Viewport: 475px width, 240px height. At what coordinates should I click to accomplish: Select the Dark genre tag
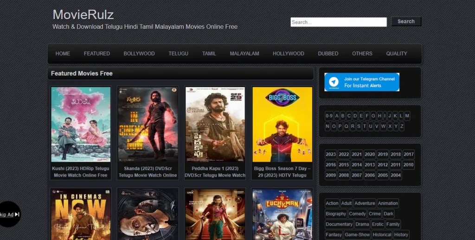(388, 214)
